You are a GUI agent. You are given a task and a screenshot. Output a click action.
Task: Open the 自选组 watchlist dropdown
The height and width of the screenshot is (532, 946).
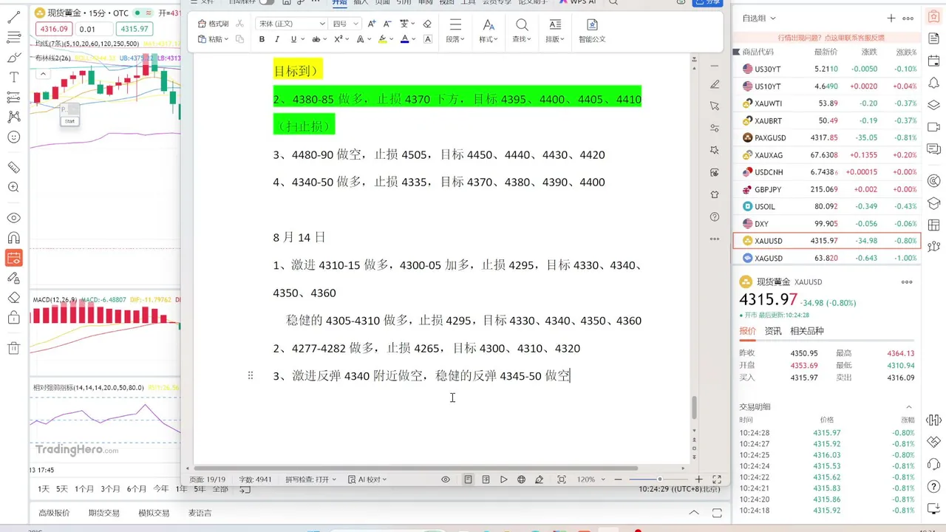(x=759, y=18)
